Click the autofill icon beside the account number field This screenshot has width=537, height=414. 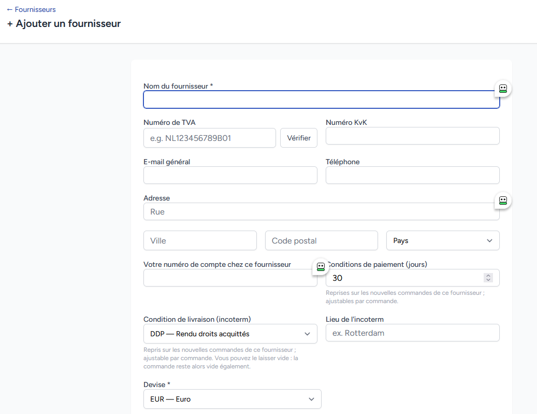[x=321, y=267]
